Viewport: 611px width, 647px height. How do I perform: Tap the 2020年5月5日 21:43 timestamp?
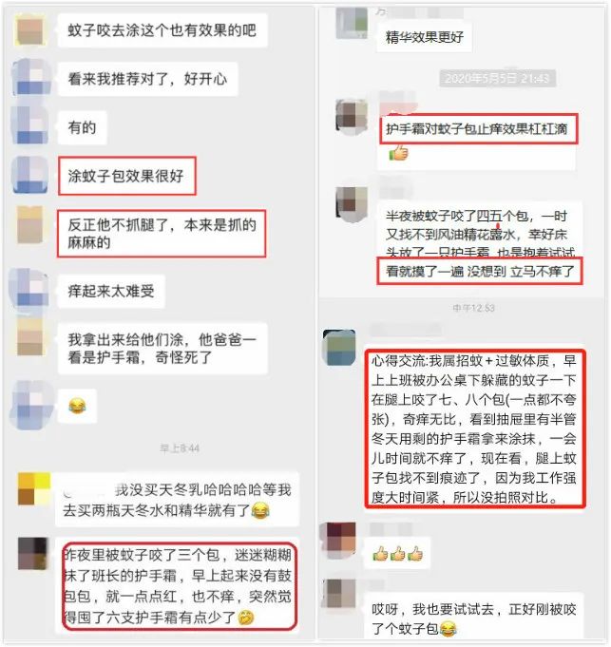click(x=498, y=78)
